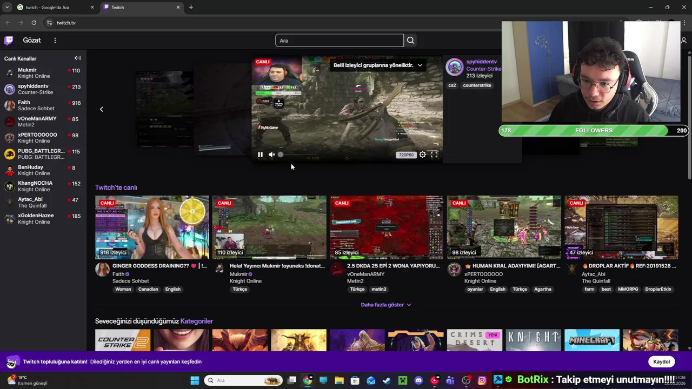Image resolution: width=692 pixels, height=389 pixels.
Task: Open Gözat browse tab
Action: click(x=32, y=41)
